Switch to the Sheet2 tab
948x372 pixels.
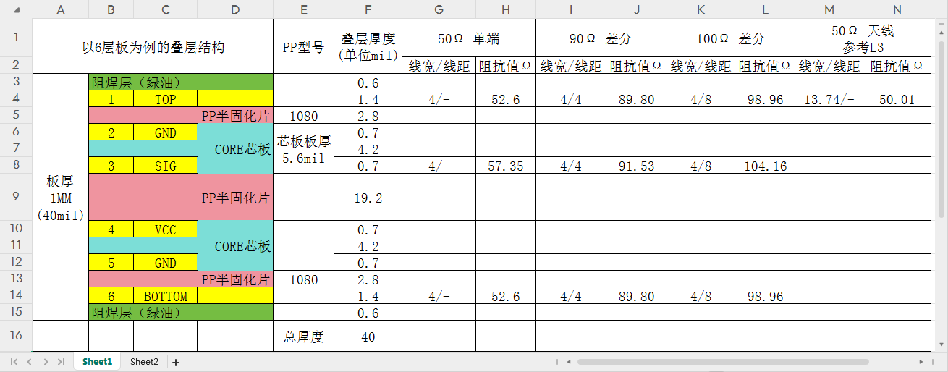[x=144, y=362]
